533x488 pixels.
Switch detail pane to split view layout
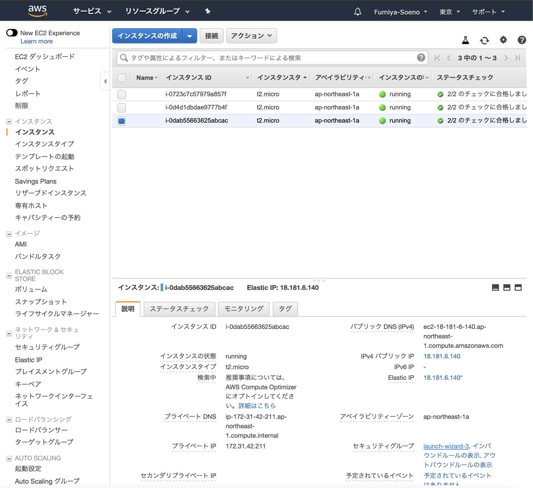pyautogui.click(x=506, y=287)
